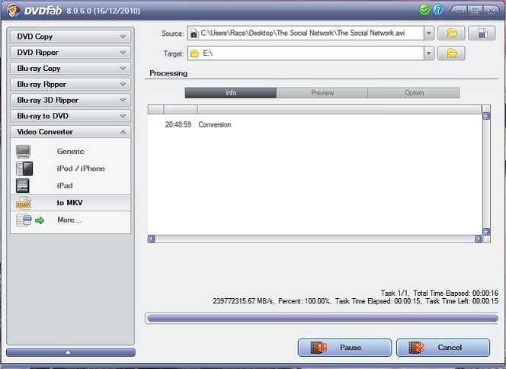
Task: Click the DVDFab version 8.0.6.0 title text
Action: (104, 11)
